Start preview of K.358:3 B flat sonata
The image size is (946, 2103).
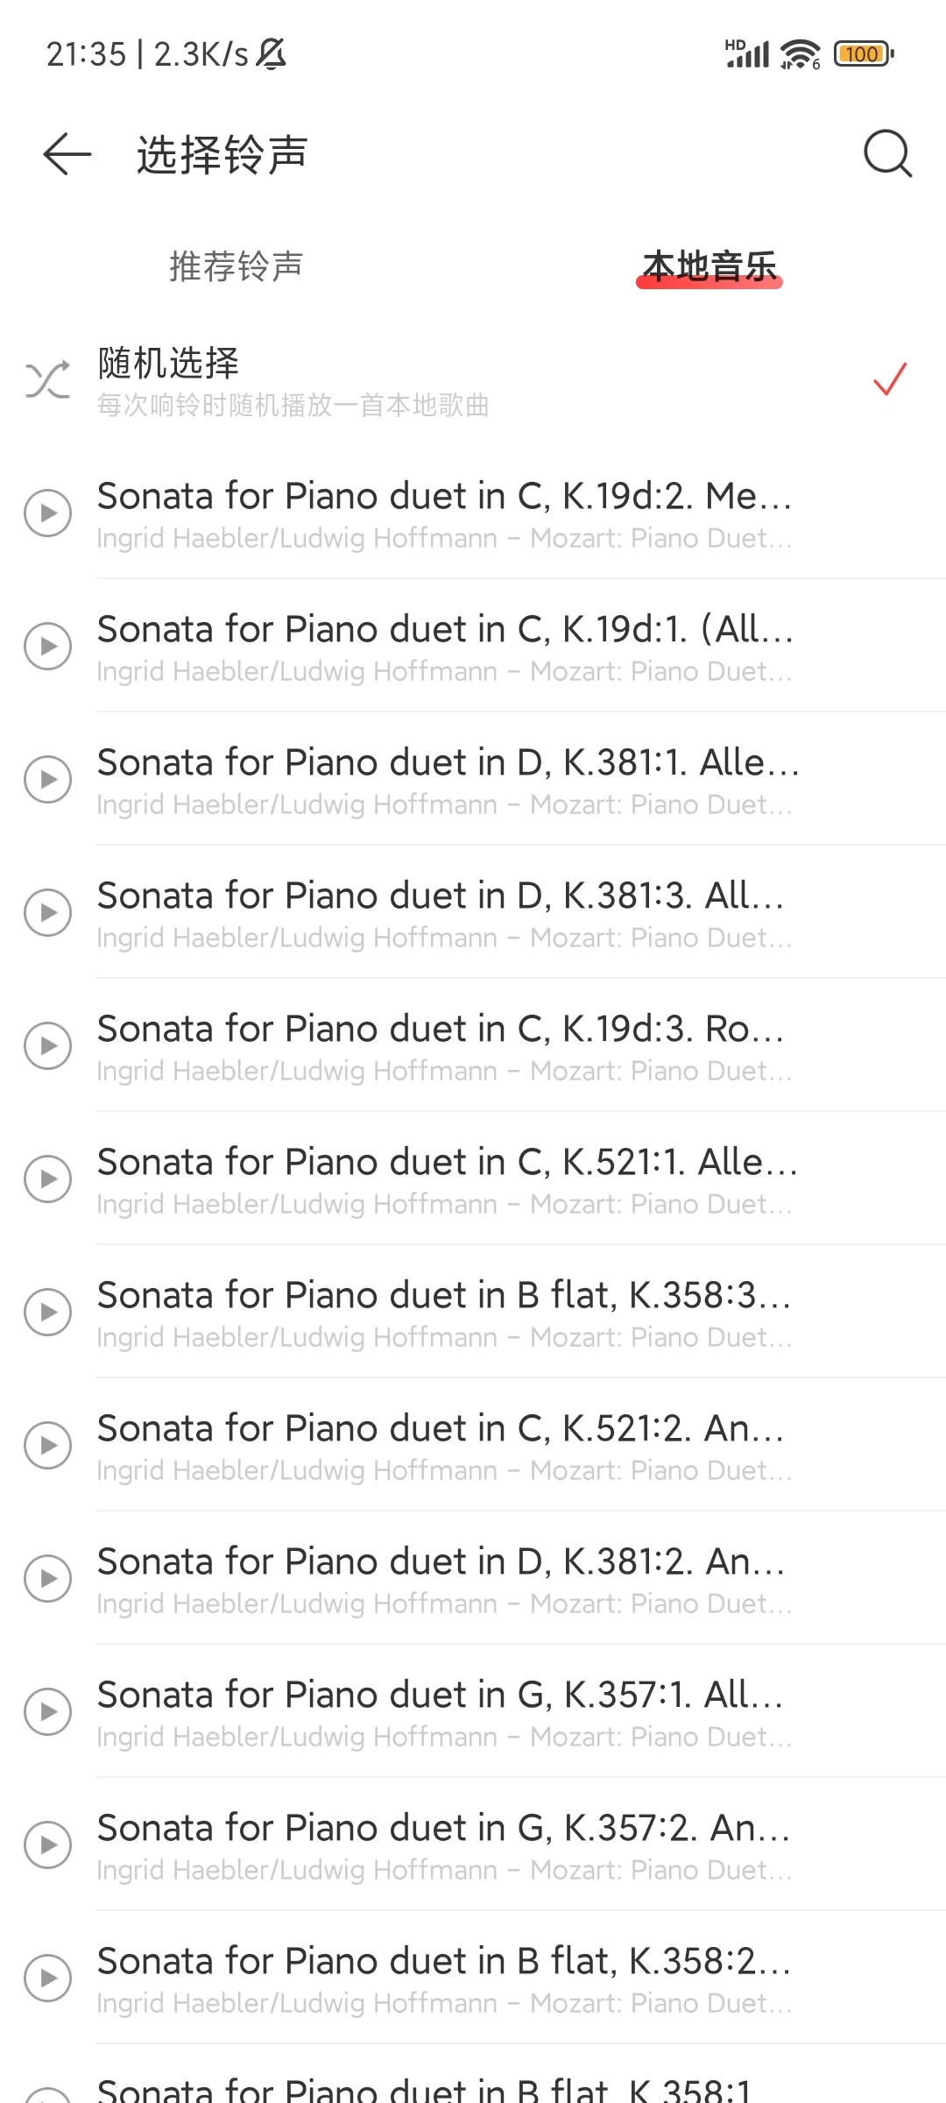(x=47, y=1313)
